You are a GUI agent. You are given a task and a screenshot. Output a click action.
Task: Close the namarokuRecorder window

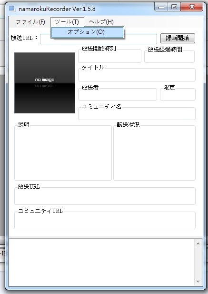click(x=192, y=7)
